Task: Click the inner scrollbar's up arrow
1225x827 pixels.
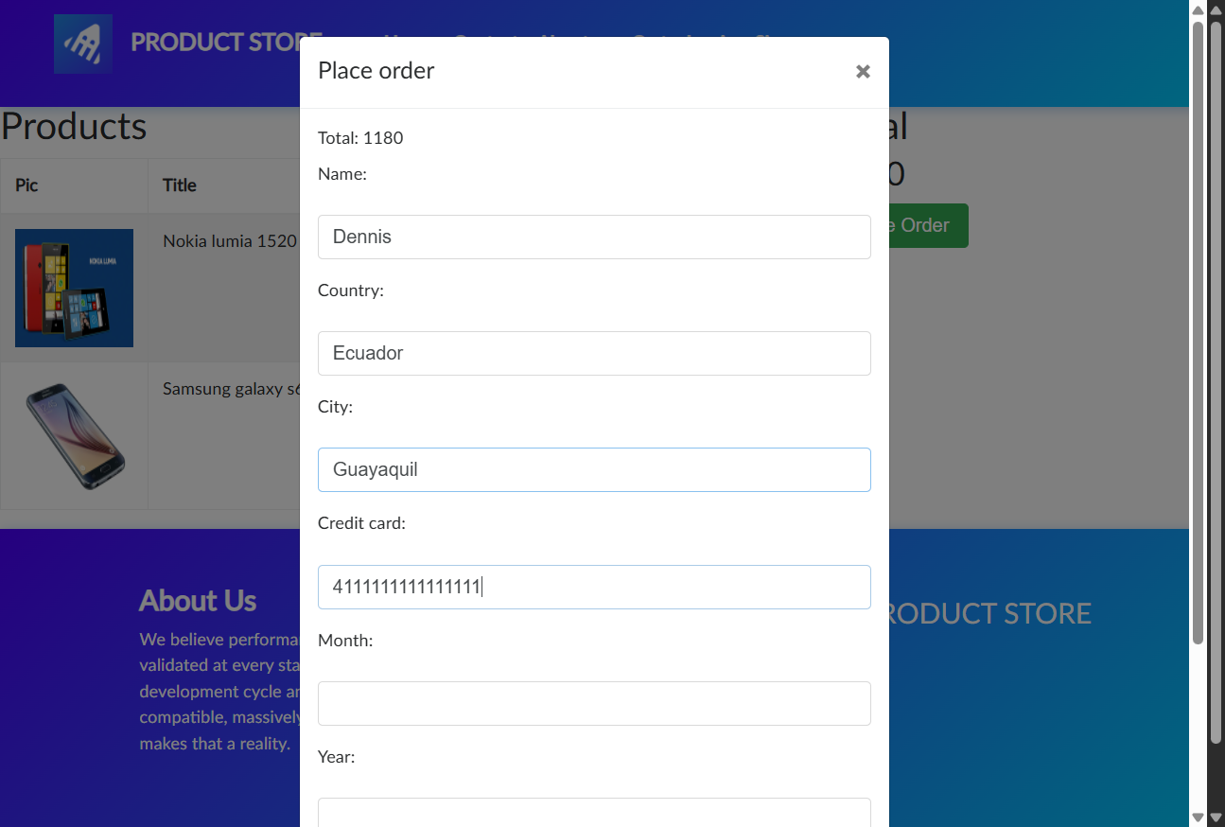Action: (x=1198, y=10)
